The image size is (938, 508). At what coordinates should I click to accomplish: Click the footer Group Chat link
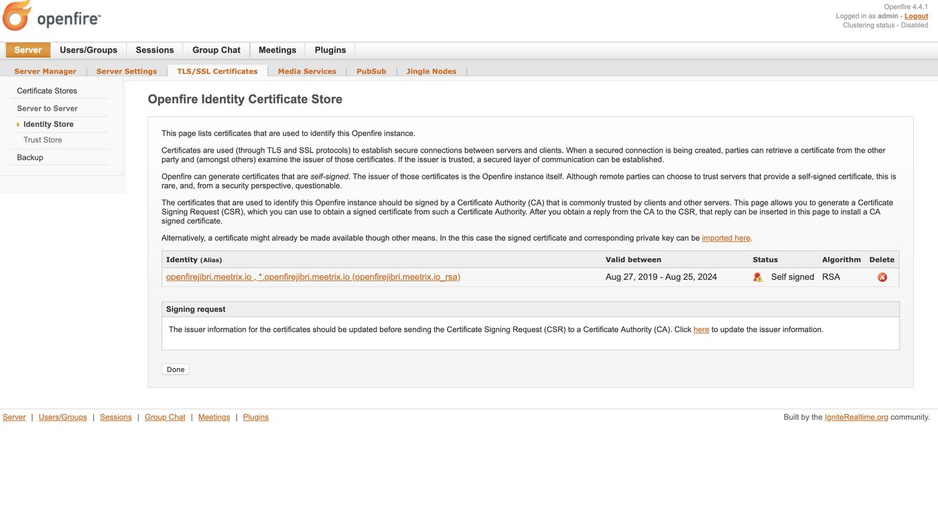165,417
